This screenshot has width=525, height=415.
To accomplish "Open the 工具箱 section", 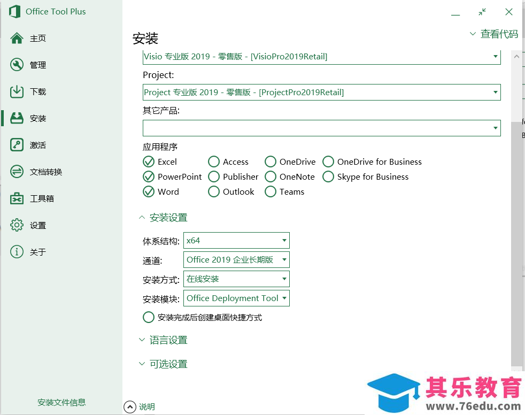I will tap(42, 198).
